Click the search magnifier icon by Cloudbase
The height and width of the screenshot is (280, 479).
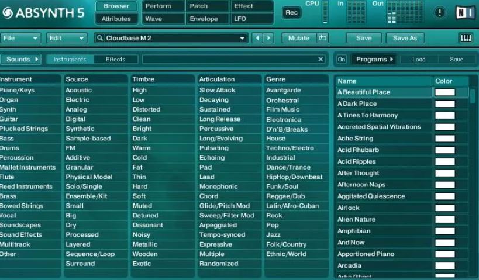[x=99, y=38]
